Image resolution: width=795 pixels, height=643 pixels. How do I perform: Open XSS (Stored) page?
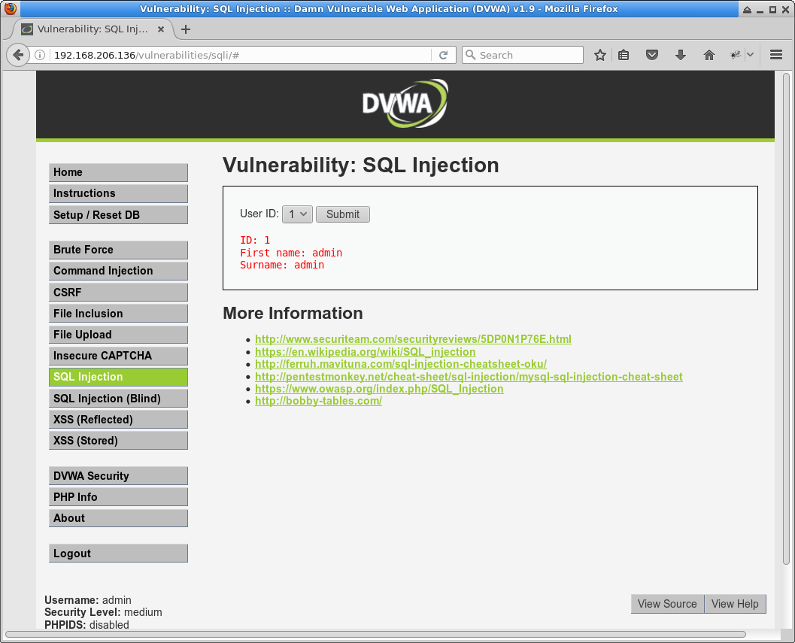point(118,441)
